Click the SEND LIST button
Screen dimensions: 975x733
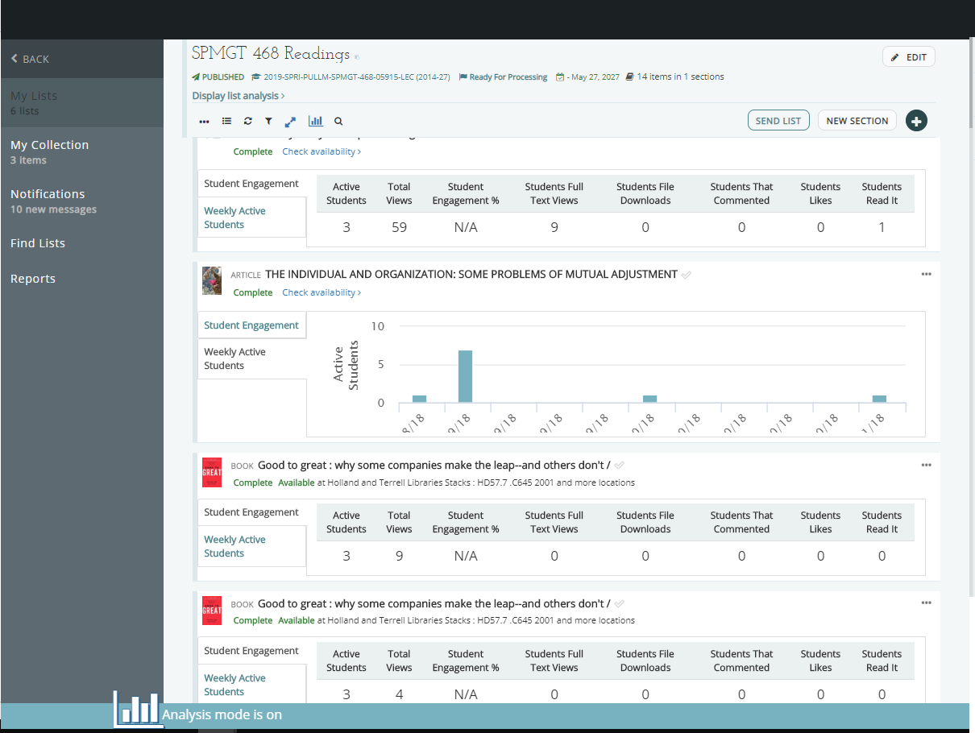[778, 121]
